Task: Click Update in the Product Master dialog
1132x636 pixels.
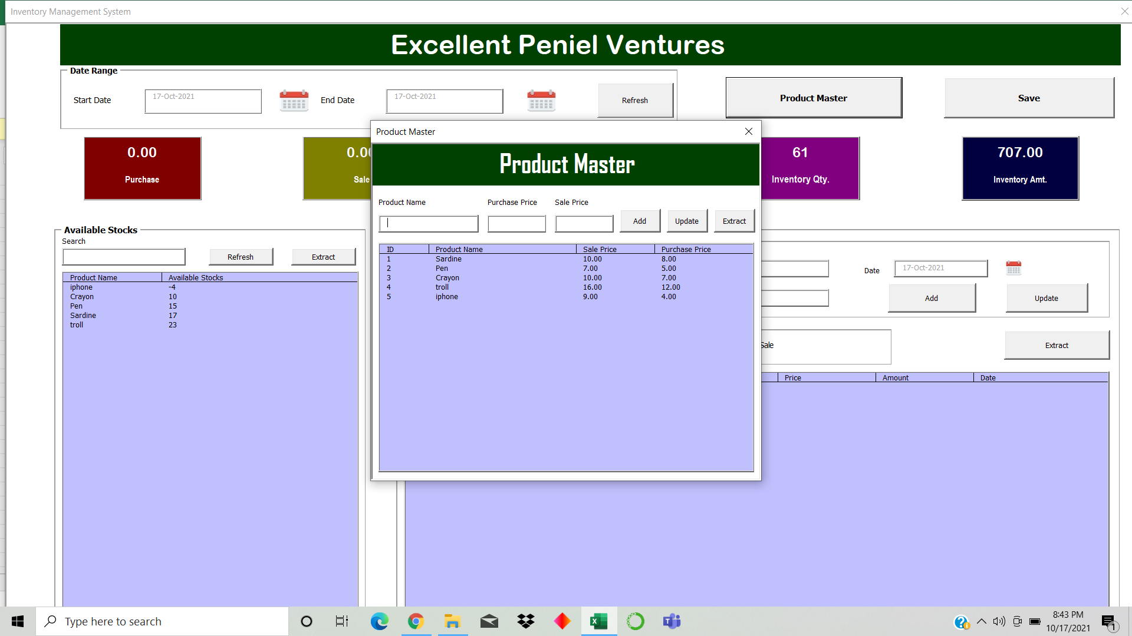Action: pyautogui.click(x=686, y=221)
